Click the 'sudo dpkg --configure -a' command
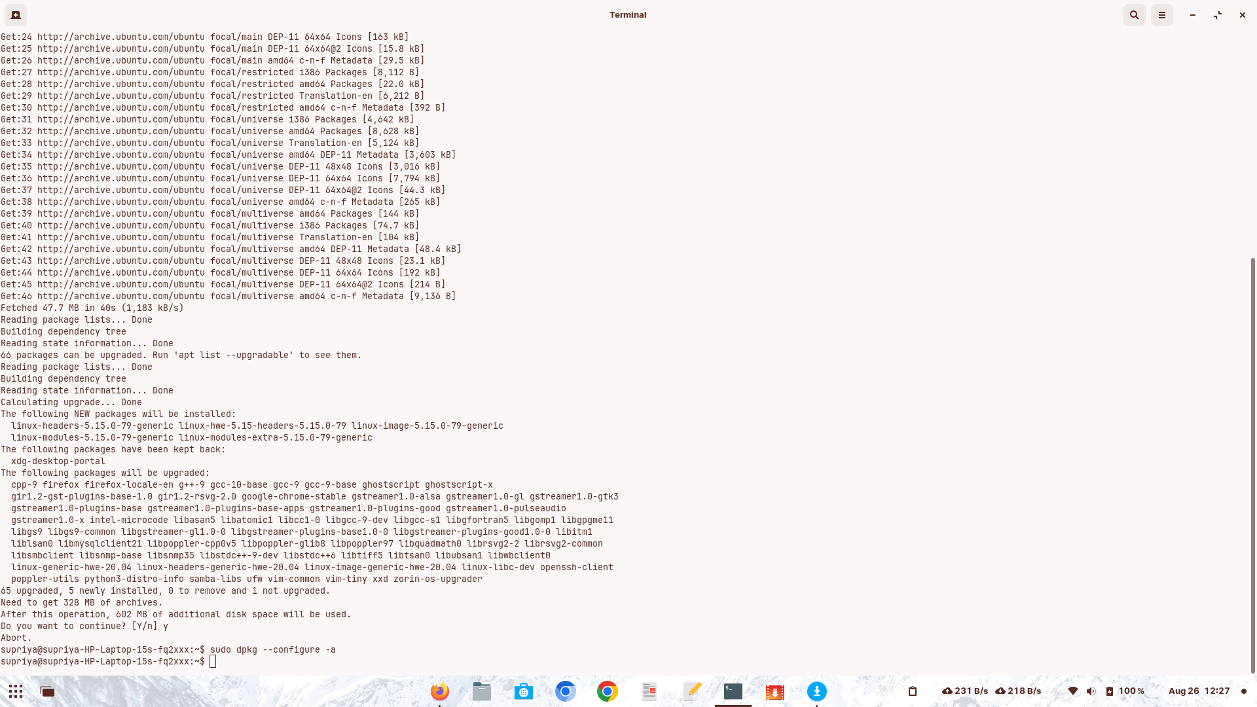Image resolution: width=1257 pixels, height=707 pixels. [x=273, y=650]
